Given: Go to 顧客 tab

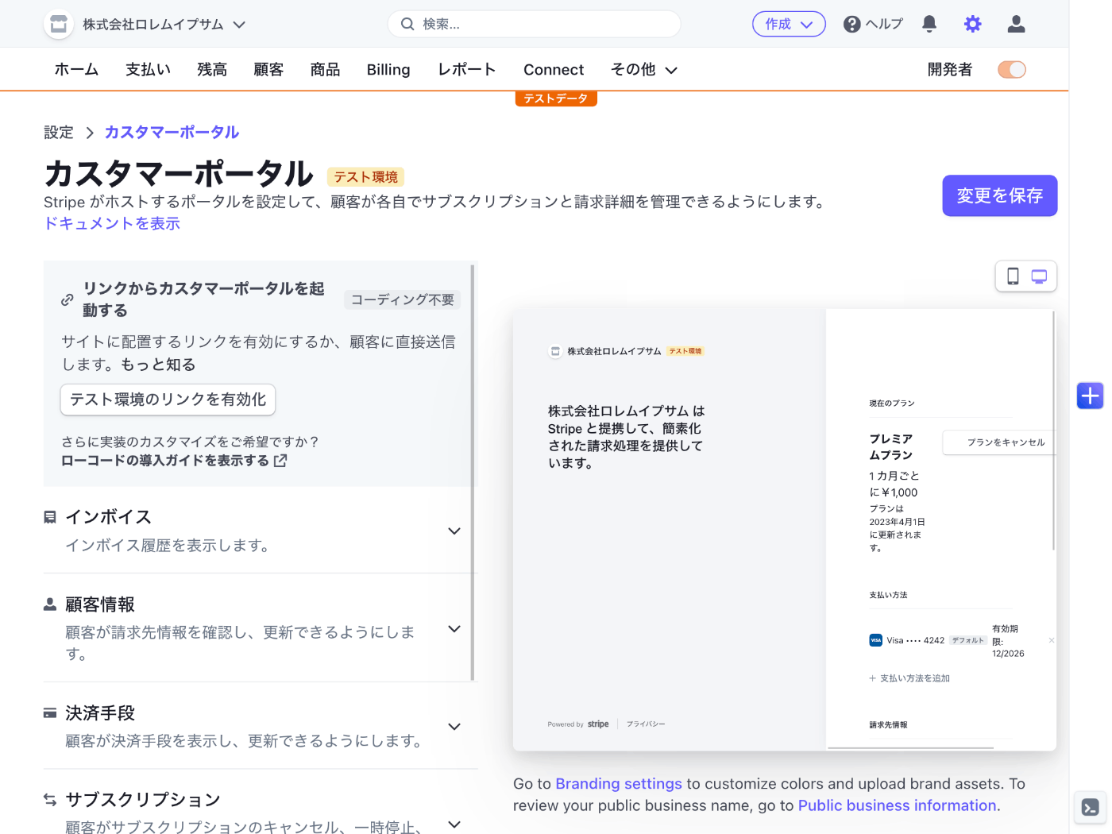Looking at the screenshot, I should click(268, 70).
